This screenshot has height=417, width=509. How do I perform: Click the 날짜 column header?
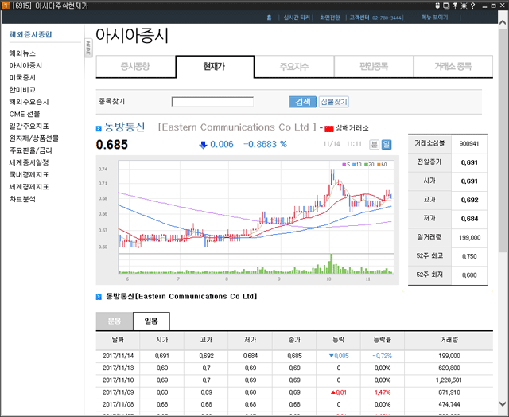(118, 340)
